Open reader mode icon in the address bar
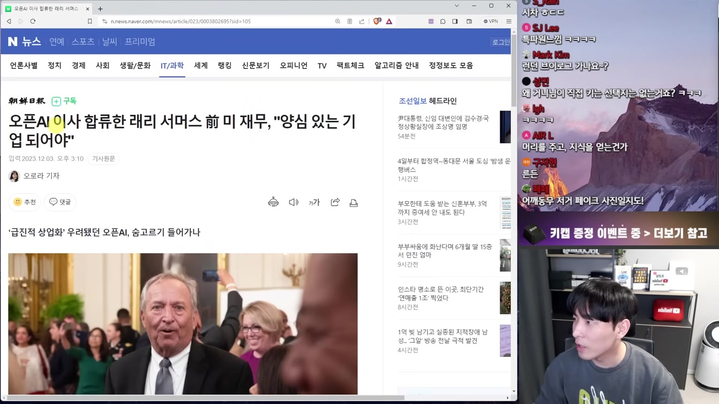This screenshot has height=404, width=719. click(349, 21)
